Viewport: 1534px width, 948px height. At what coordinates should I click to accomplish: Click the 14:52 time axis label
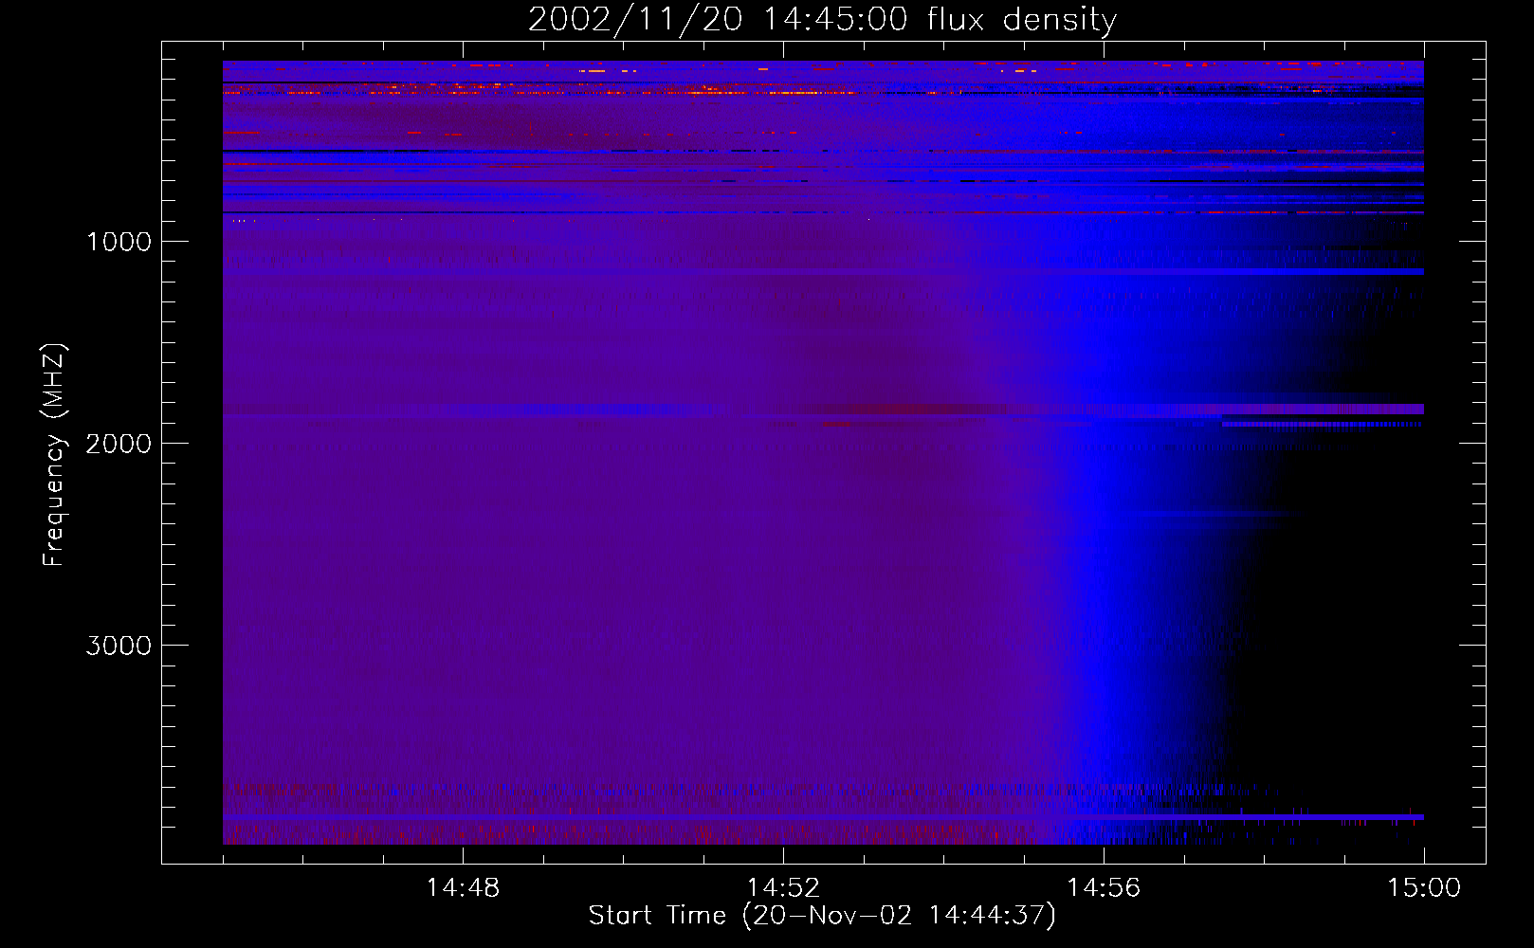click(x=783, y=888)
